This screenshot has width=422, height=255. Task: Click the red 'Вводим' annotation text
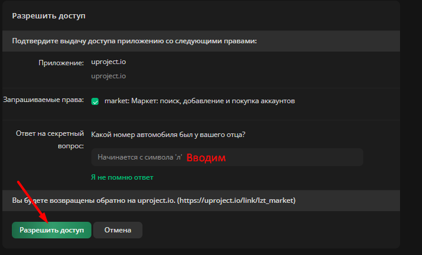207,158
